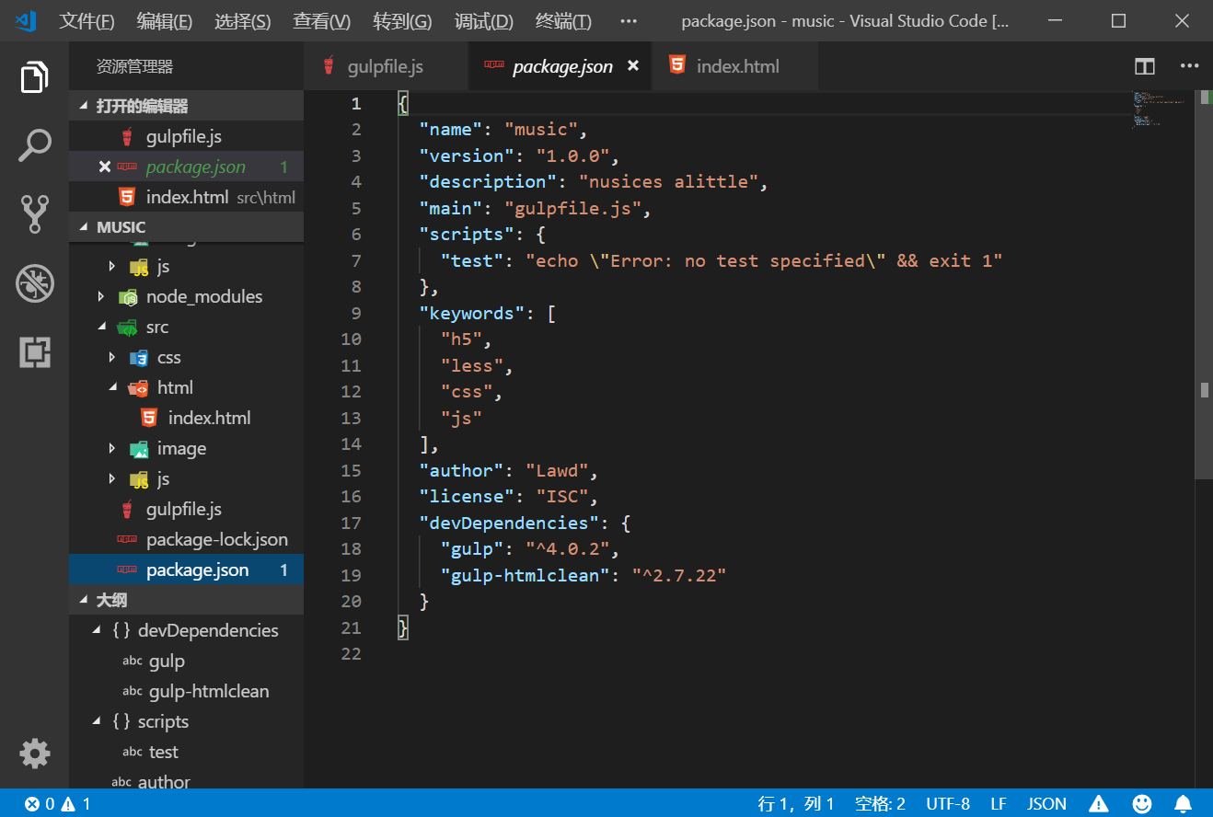Open the editor more actions ellipsis

tap(1190, 66)
